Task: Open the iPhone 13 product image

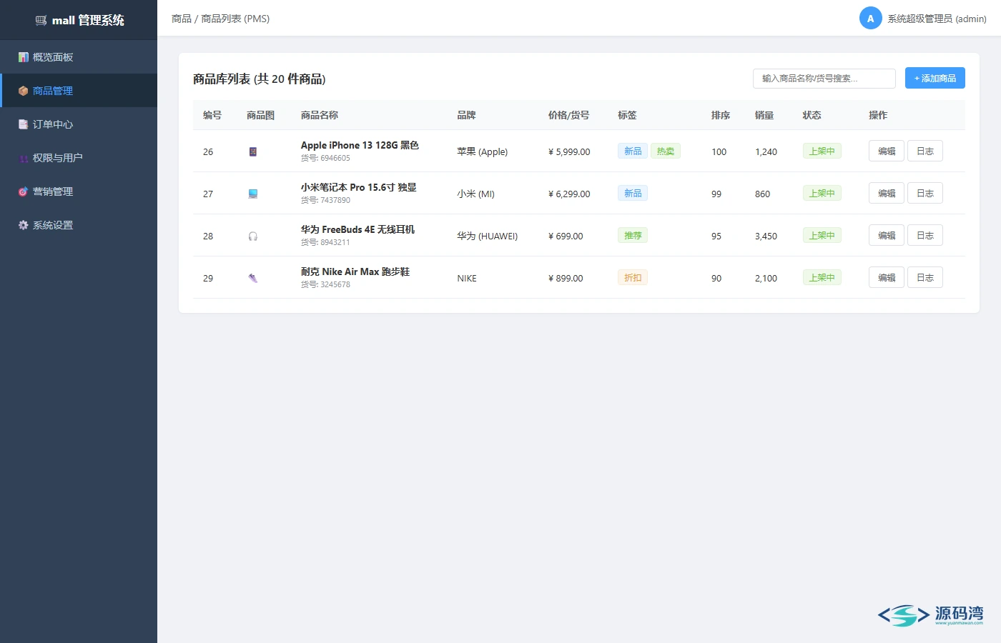Action: [x=252, y=151]
